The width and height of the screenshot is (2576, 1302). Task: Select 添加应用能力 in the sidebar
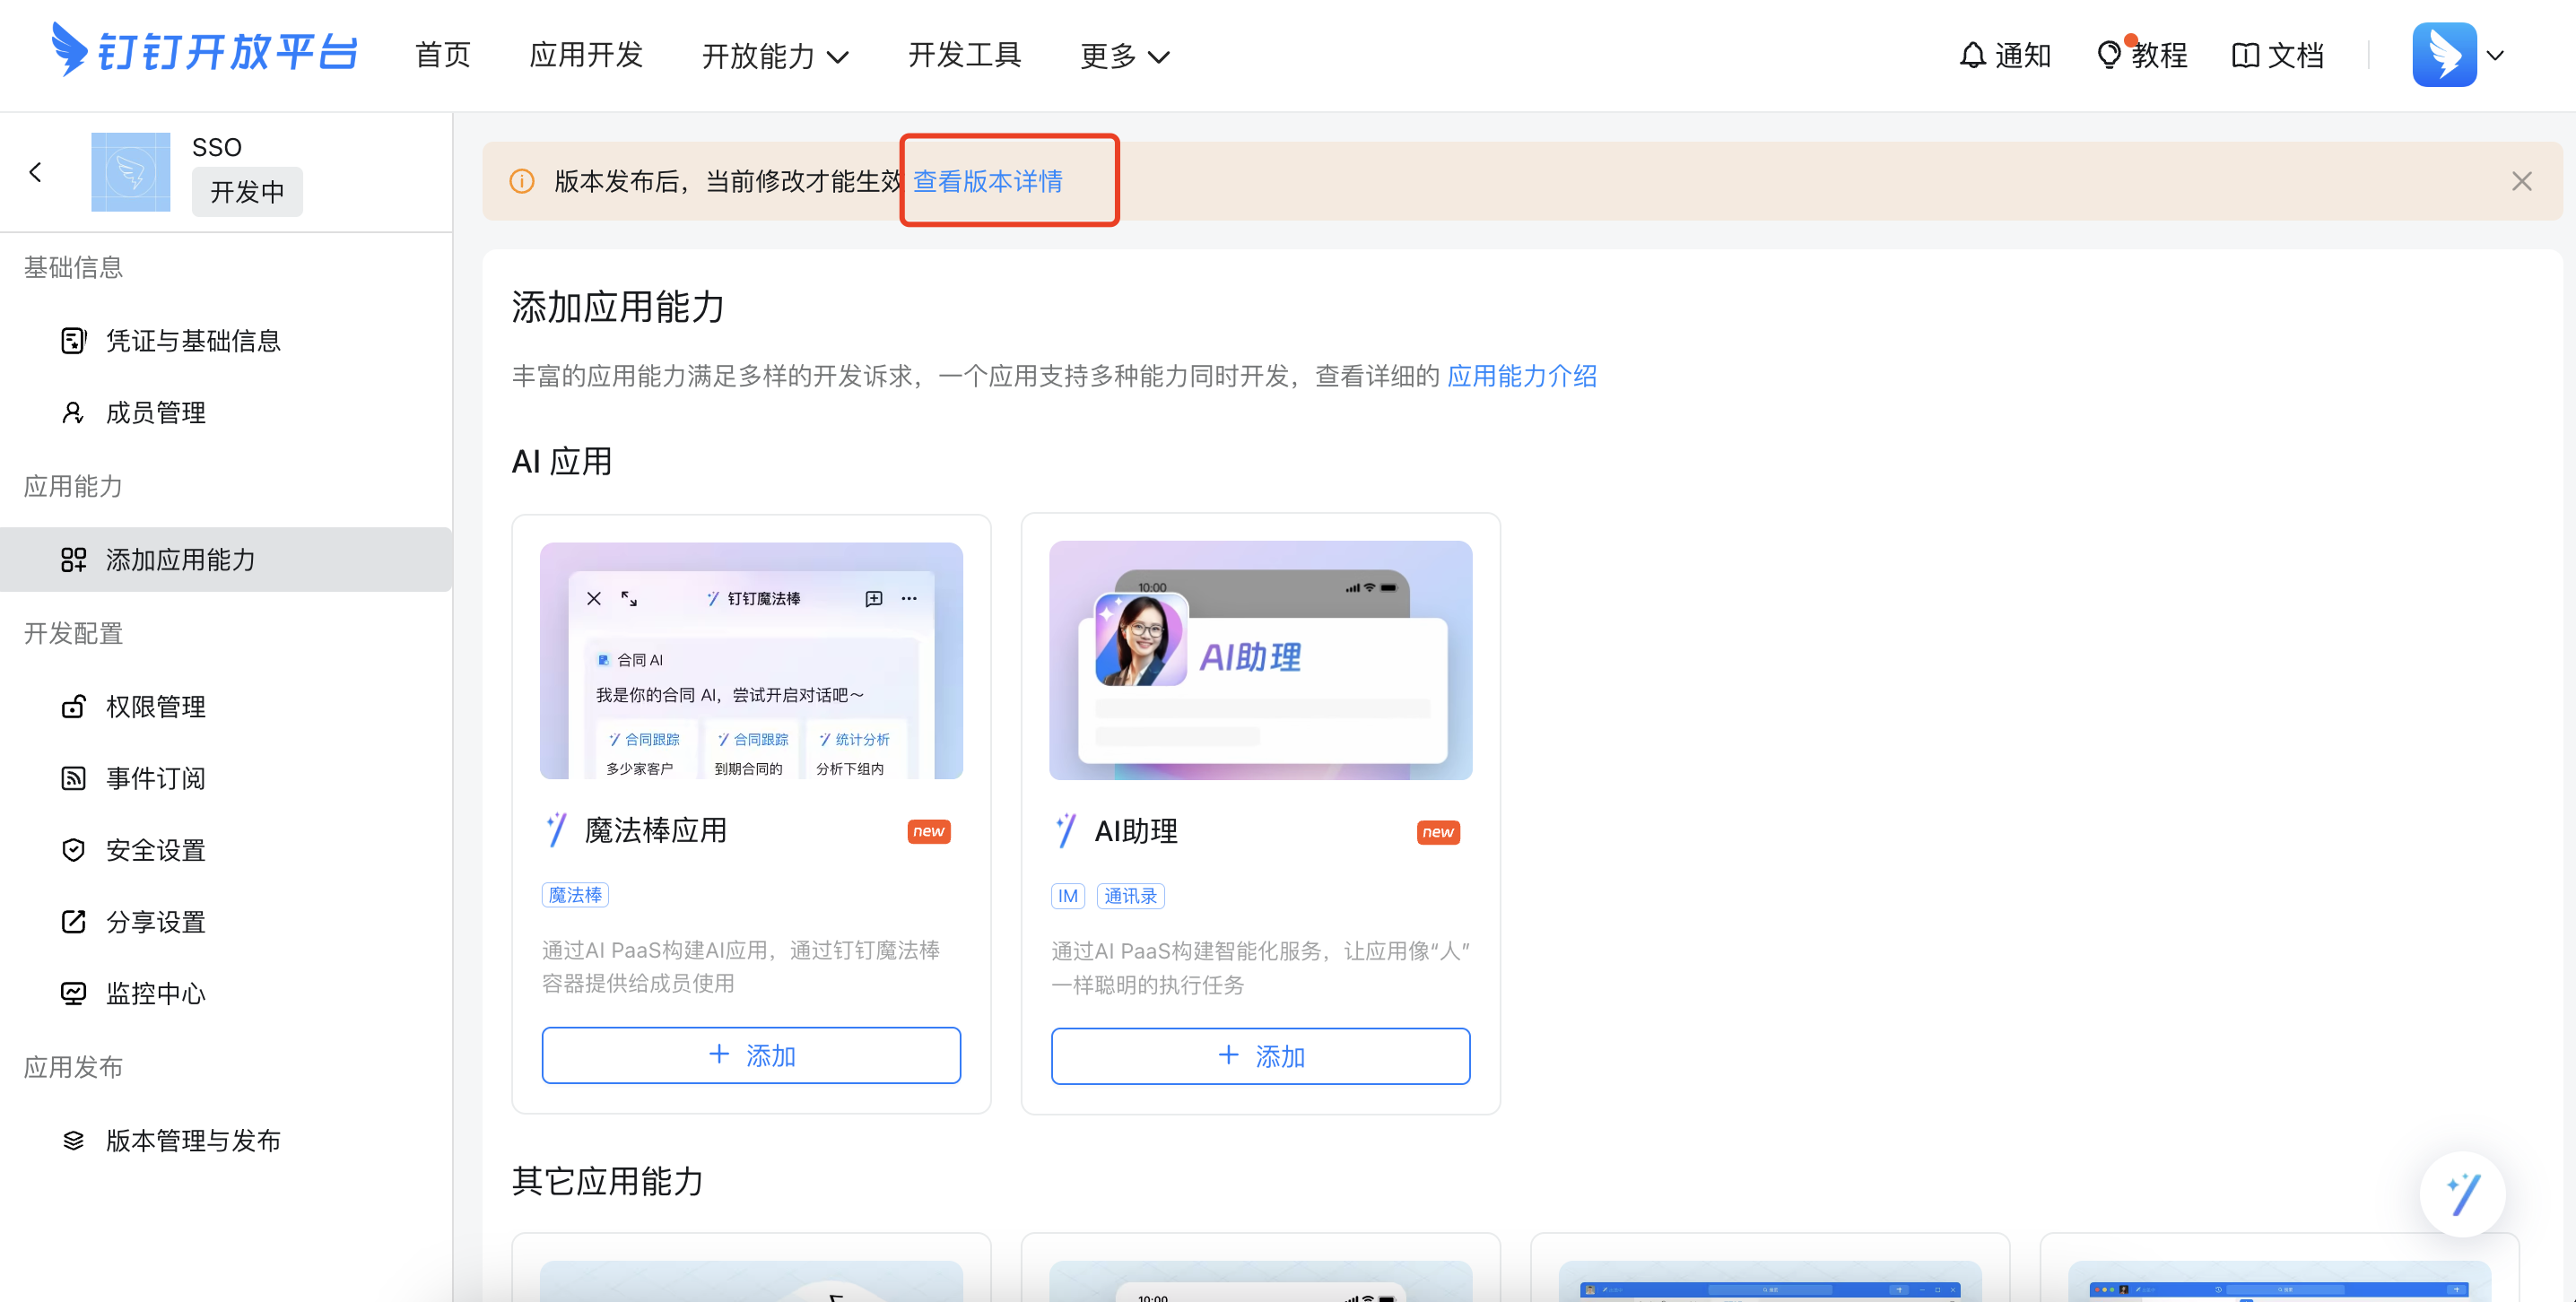226,559
